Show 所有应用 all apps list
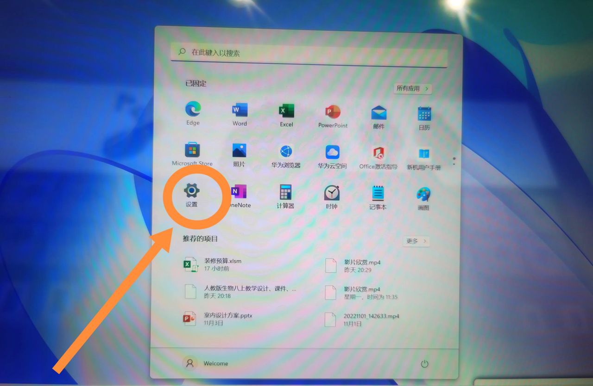The height and width of the screenshot is (386, 593). point(412,88)
